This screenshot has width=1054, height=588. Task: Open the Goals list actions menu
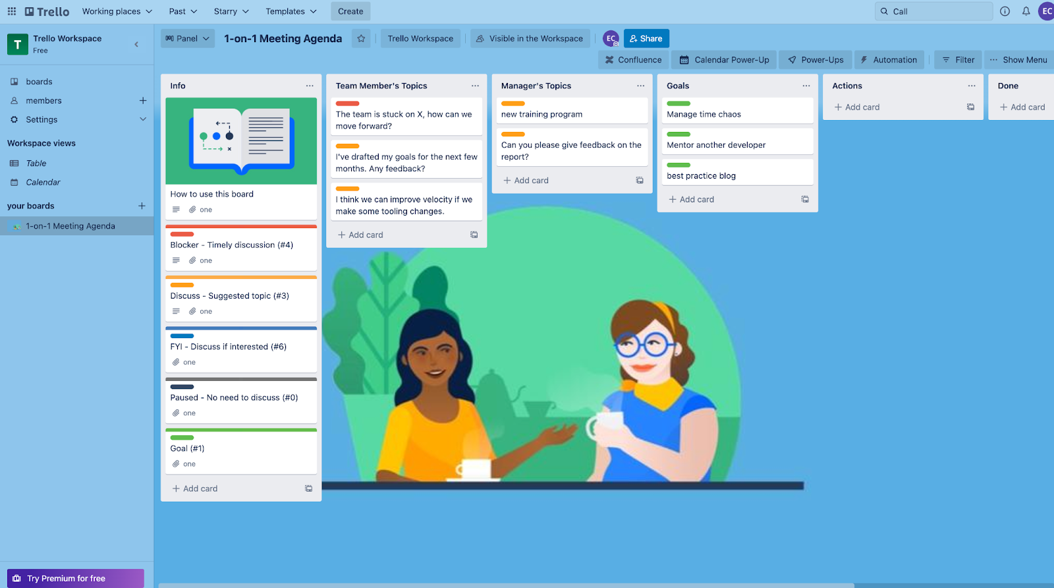(x=806, y=86)
